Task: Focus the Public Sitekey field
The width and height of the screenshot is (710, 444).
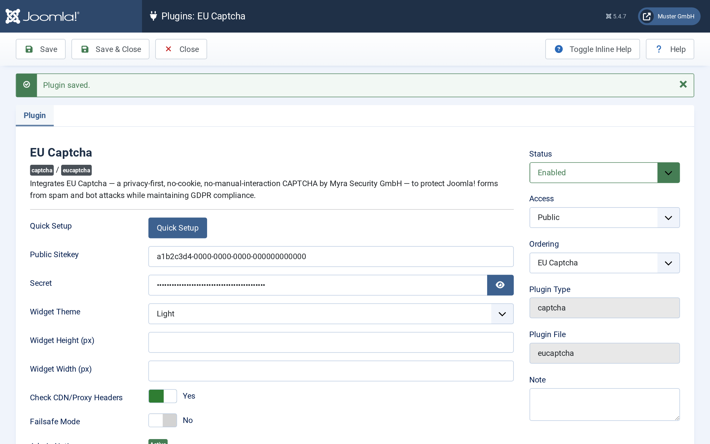Action: coord(331,257)
